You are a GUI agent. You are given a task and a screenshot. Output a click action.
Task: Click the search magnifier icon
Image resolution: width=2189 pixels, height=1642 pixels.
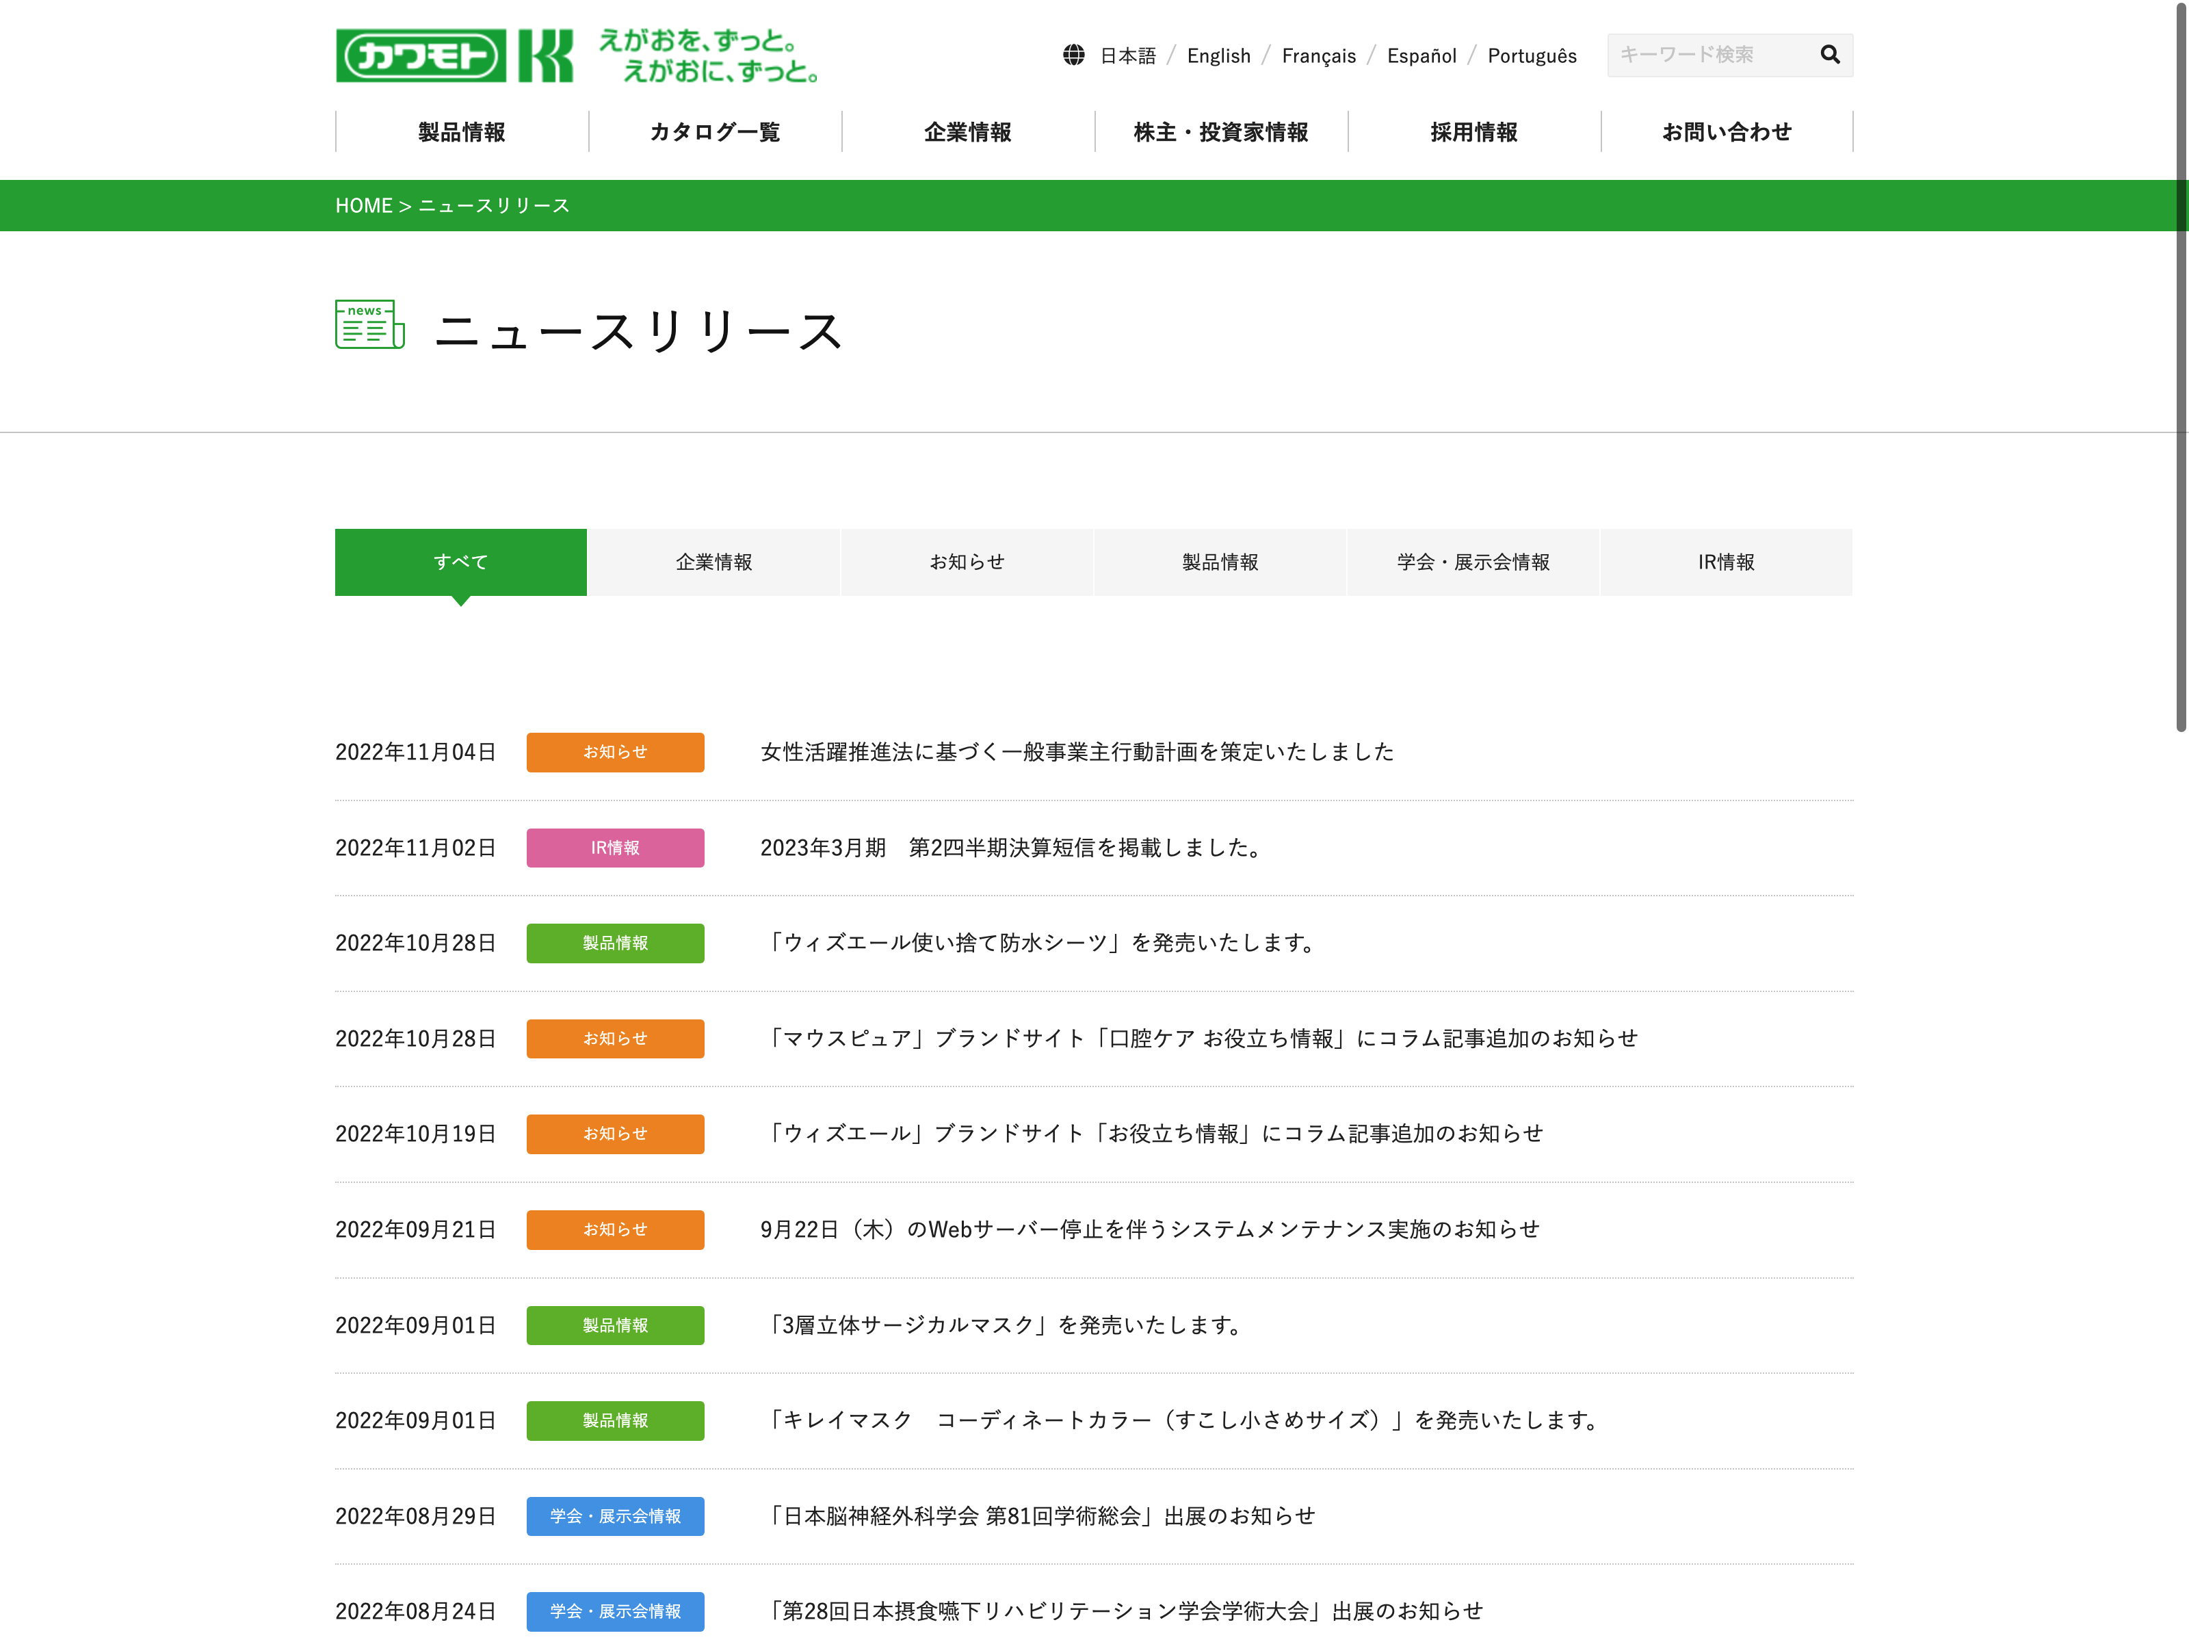1828,55
